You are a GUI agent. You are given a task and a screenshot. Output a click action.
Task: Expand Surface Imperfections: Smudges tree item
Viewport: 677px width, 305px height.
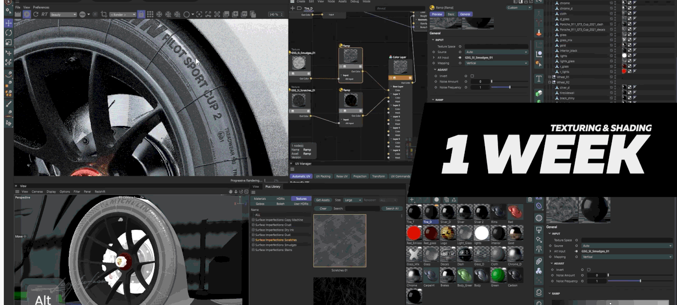pyautogui.click(x=253, y=245)
